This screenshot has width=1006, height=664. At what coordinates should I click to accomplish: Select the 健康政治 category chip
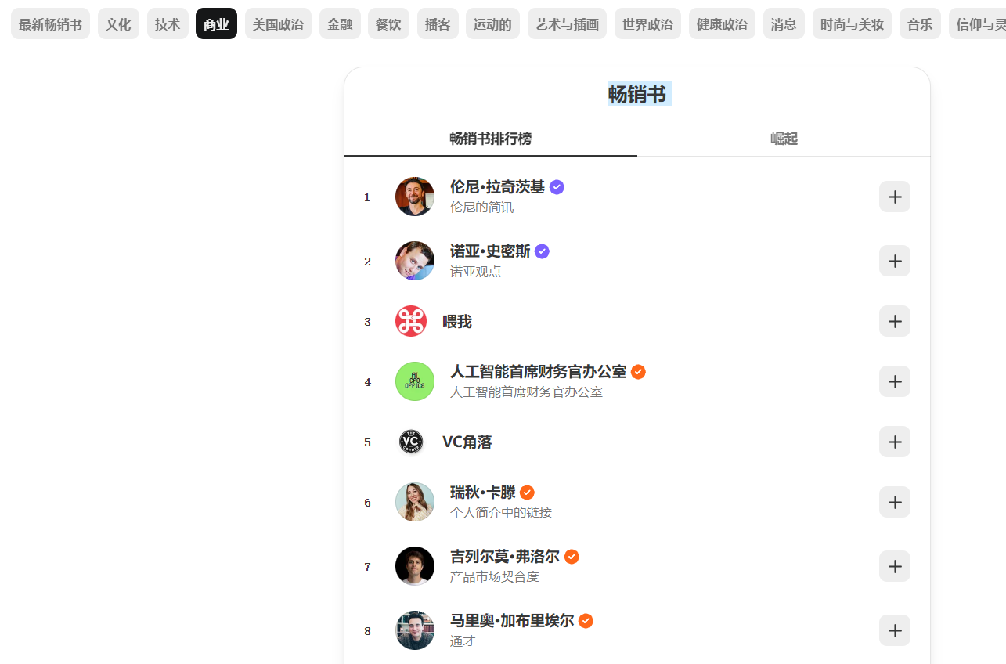click(722, 23)
